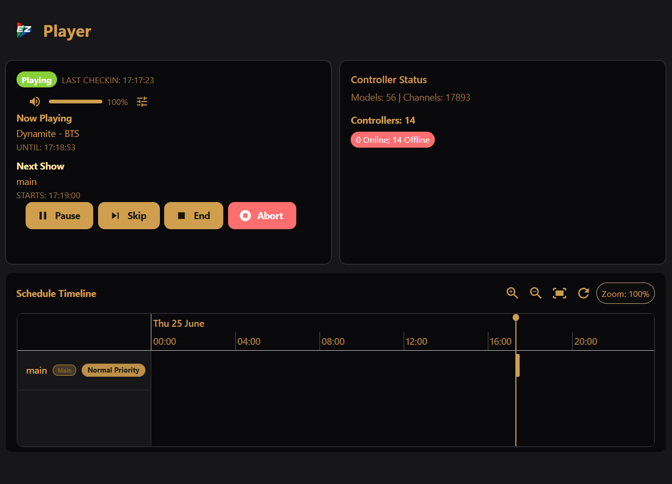Refresh the schedule timeline
Viewport: 672px width, 484px height.
coord(584,293)
